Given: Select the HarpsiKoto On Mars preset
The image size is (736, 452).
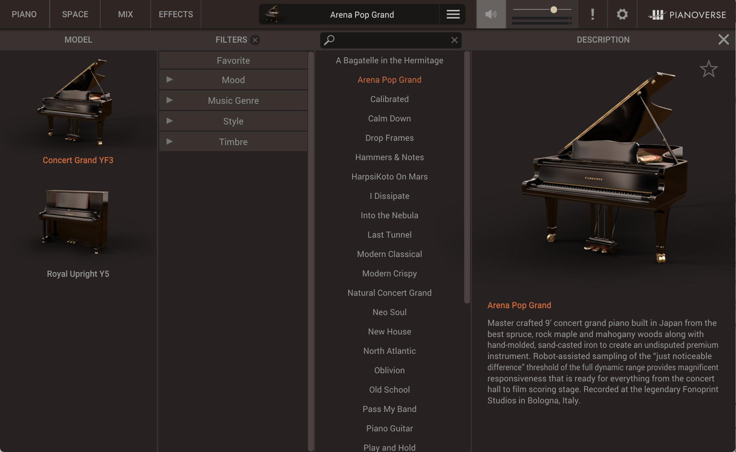Looking at the screenshot, I should [390, 176].
